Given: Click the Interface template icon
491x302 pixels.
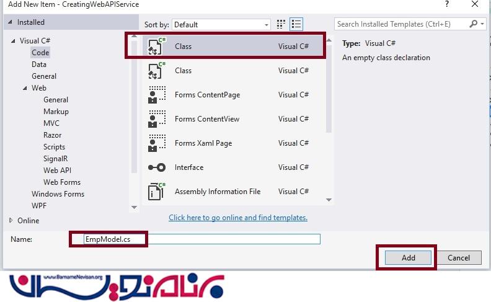Looking at the screenshot, I should (x=157, y=167).
